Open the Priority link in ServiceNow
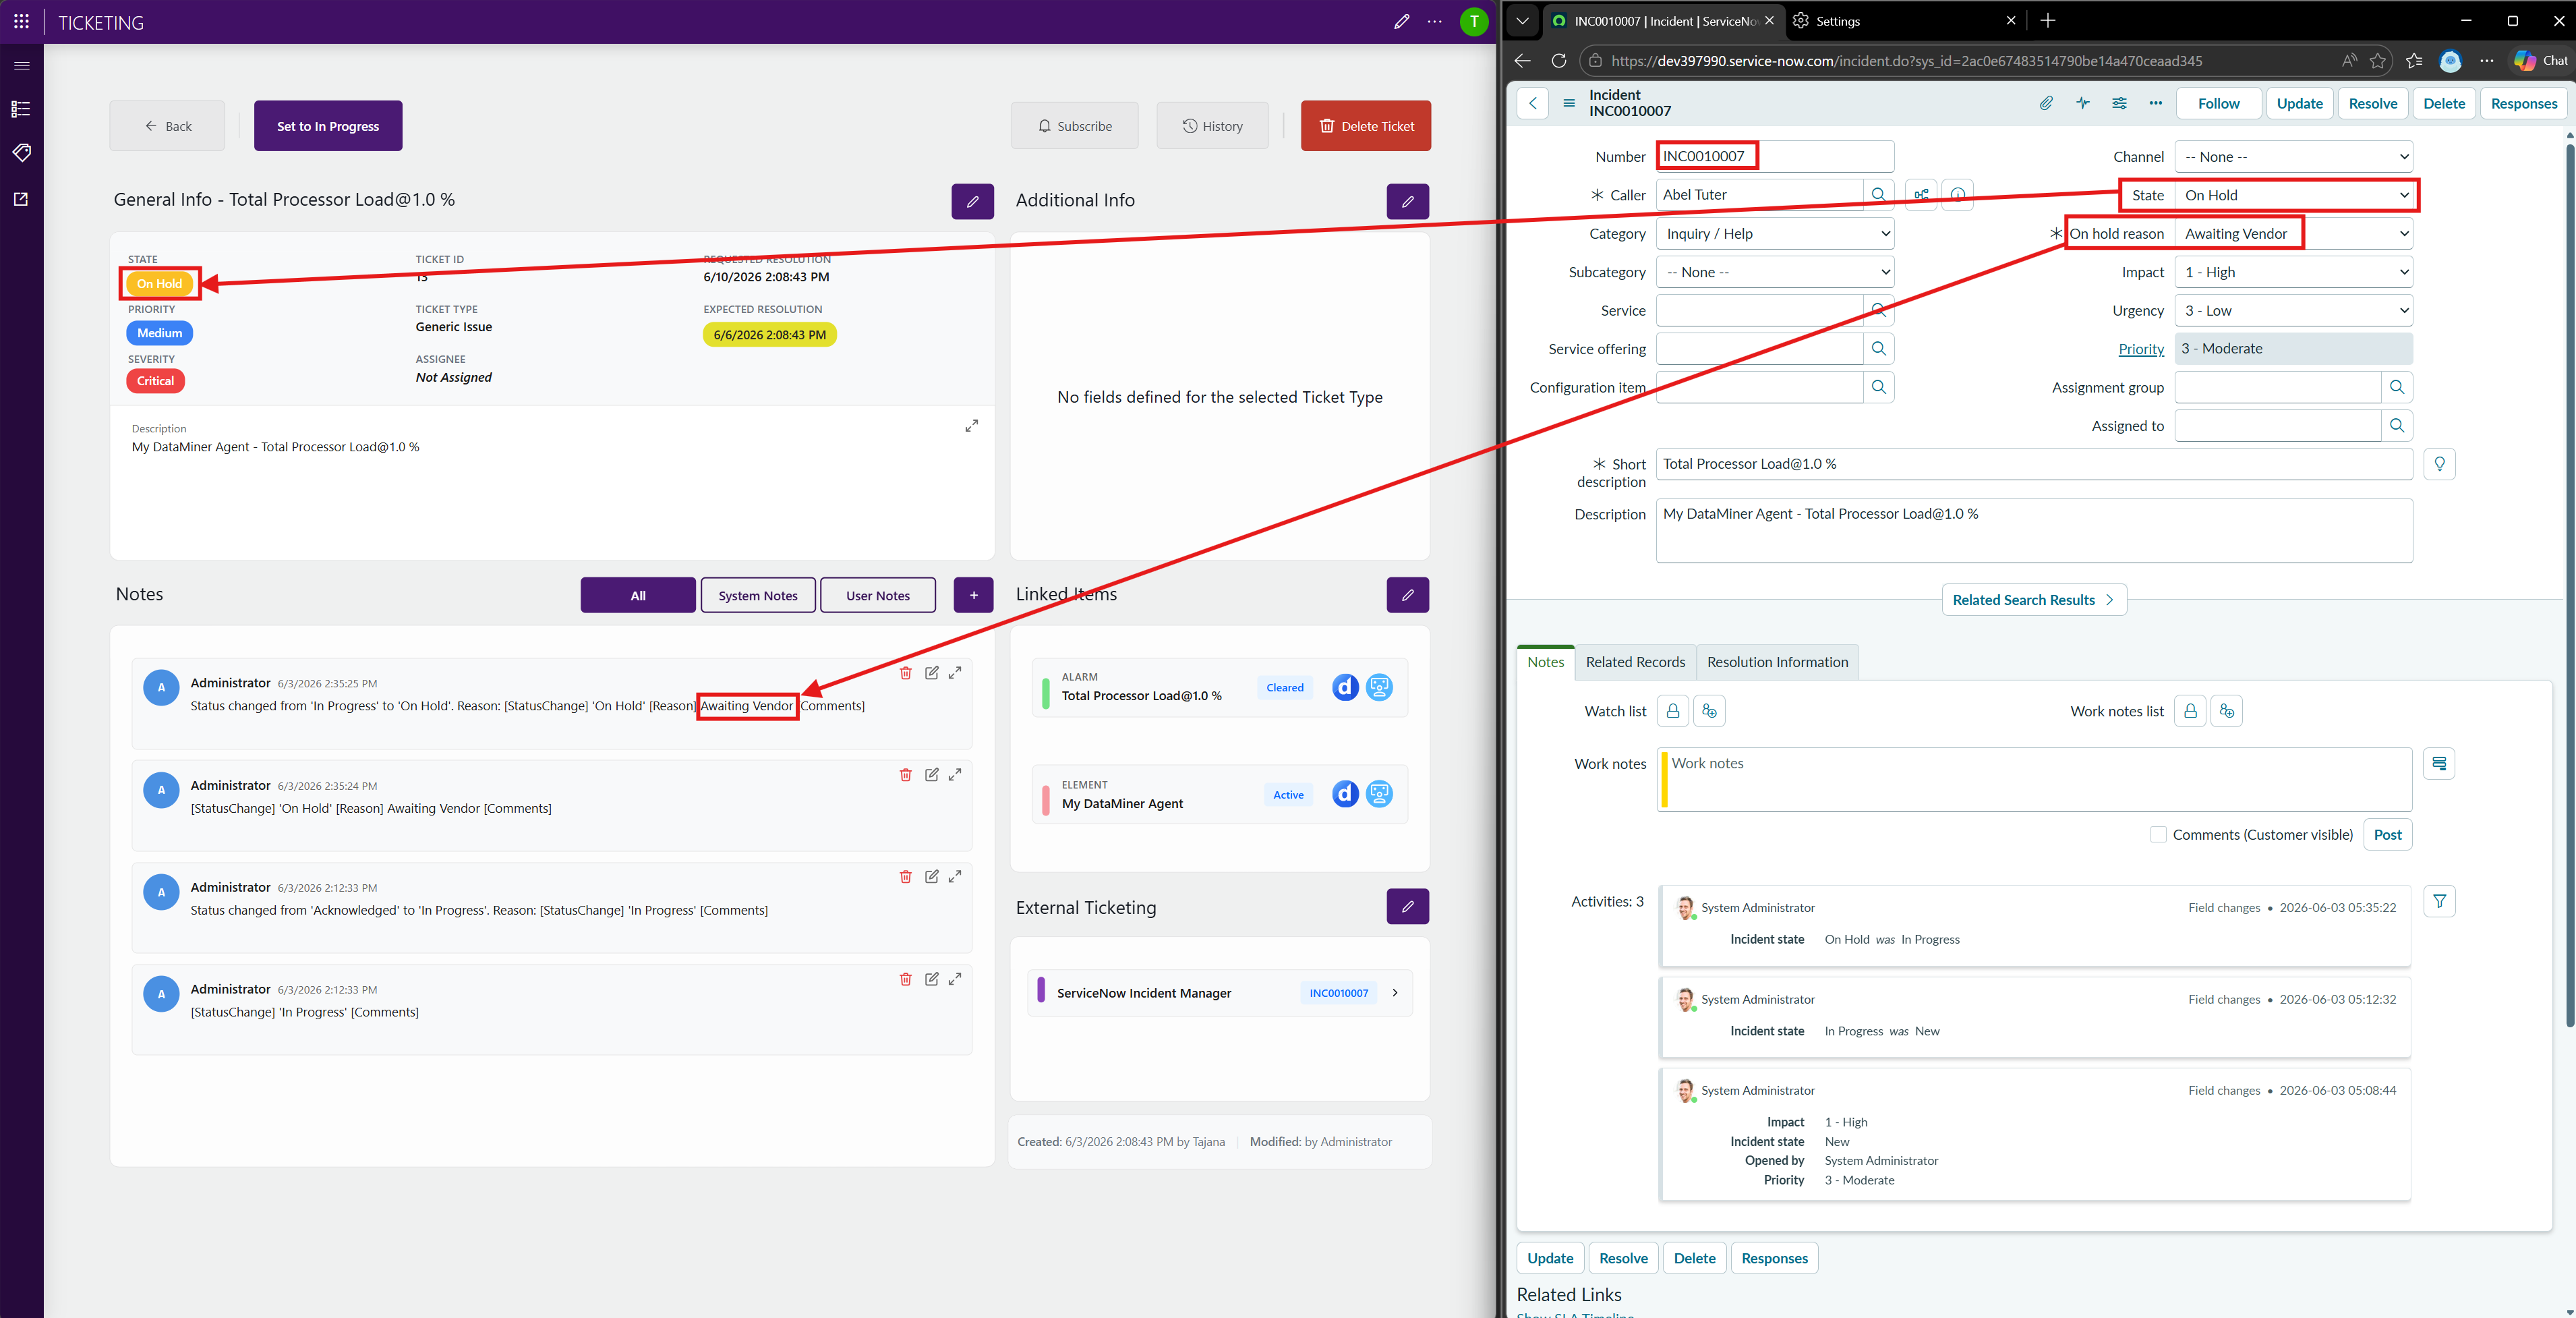Image resolution: width=2576 pixels, height=1318 pixels. pos(2141,349)
